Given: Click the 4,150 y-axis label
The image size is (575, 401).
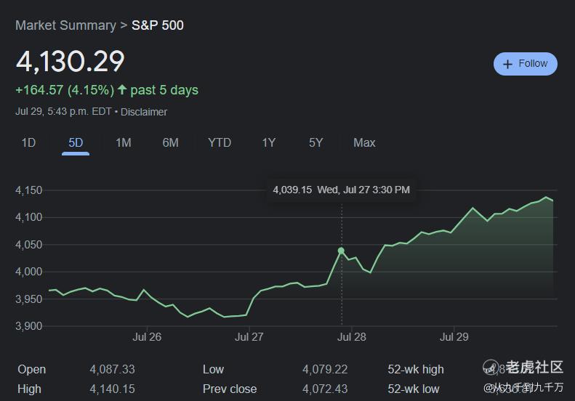Looking at the screenshot, I should coord(28,190).
